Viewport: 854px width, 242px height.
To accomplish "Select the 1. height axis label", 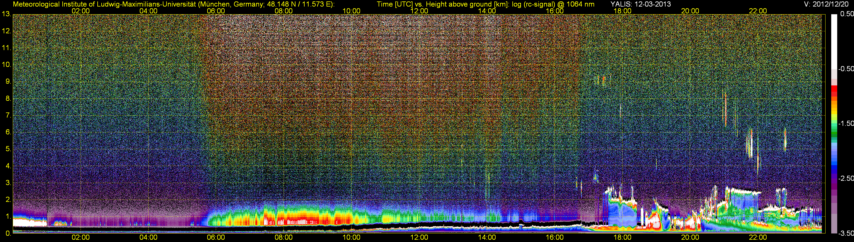I will tap(8, 217).
